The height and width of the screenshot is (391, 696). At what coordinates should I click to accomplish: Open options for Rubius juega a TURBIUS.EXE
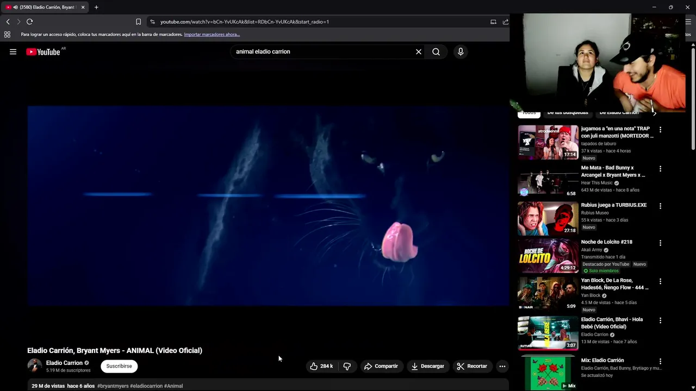(660, 206)
